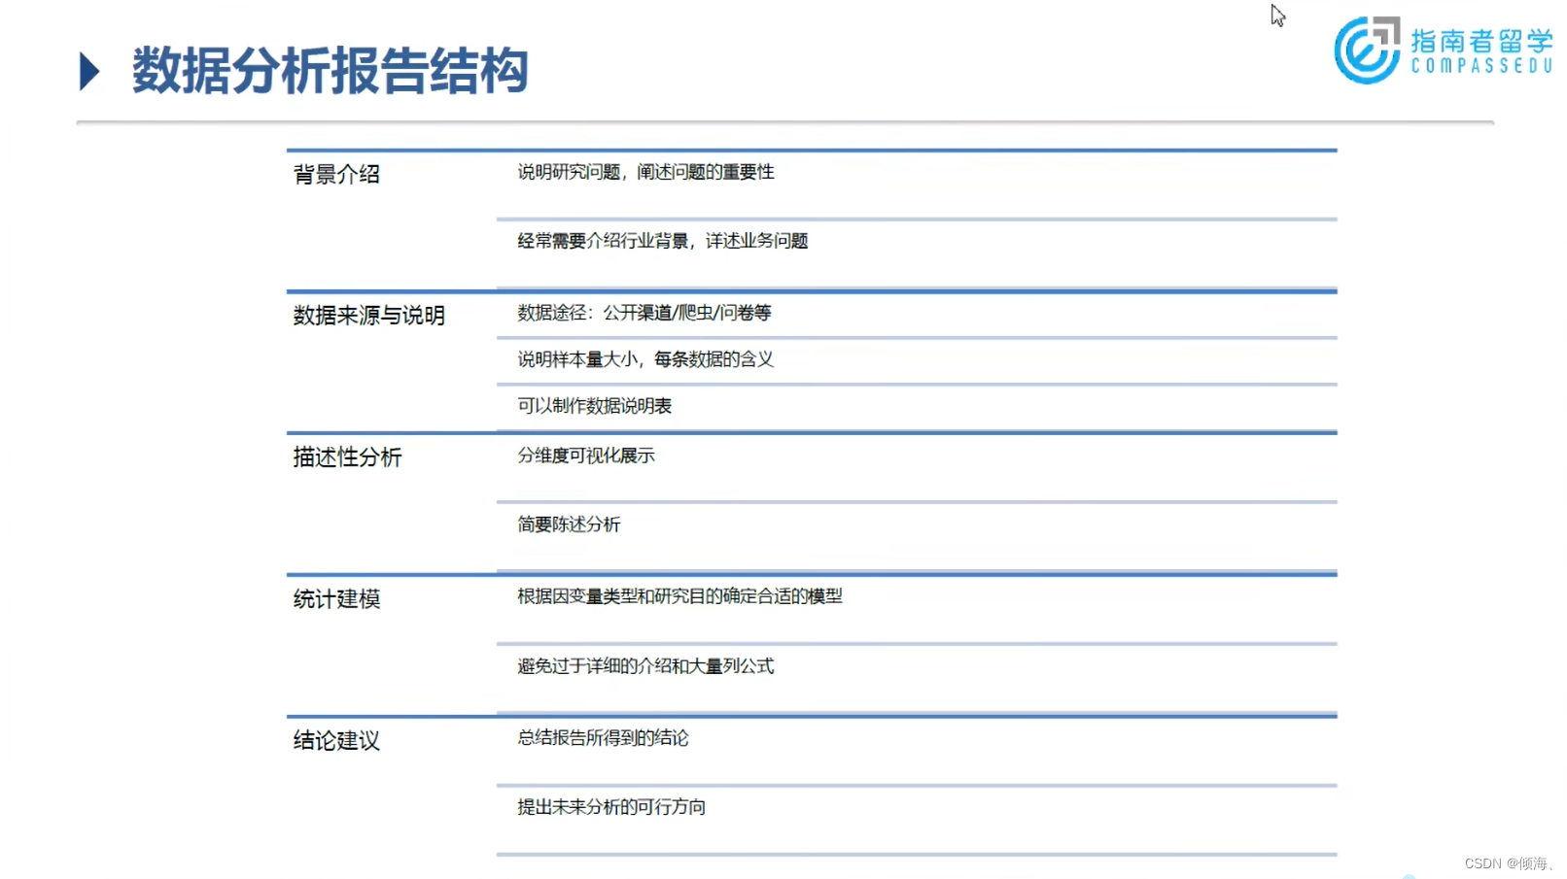The image size is (1567, 879).
Task: Select the section heading 结论建议
Action: 336,741
